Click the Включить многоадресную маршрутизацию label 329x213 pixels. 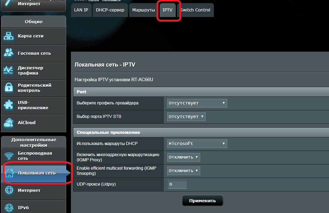(x=118, y=157)
